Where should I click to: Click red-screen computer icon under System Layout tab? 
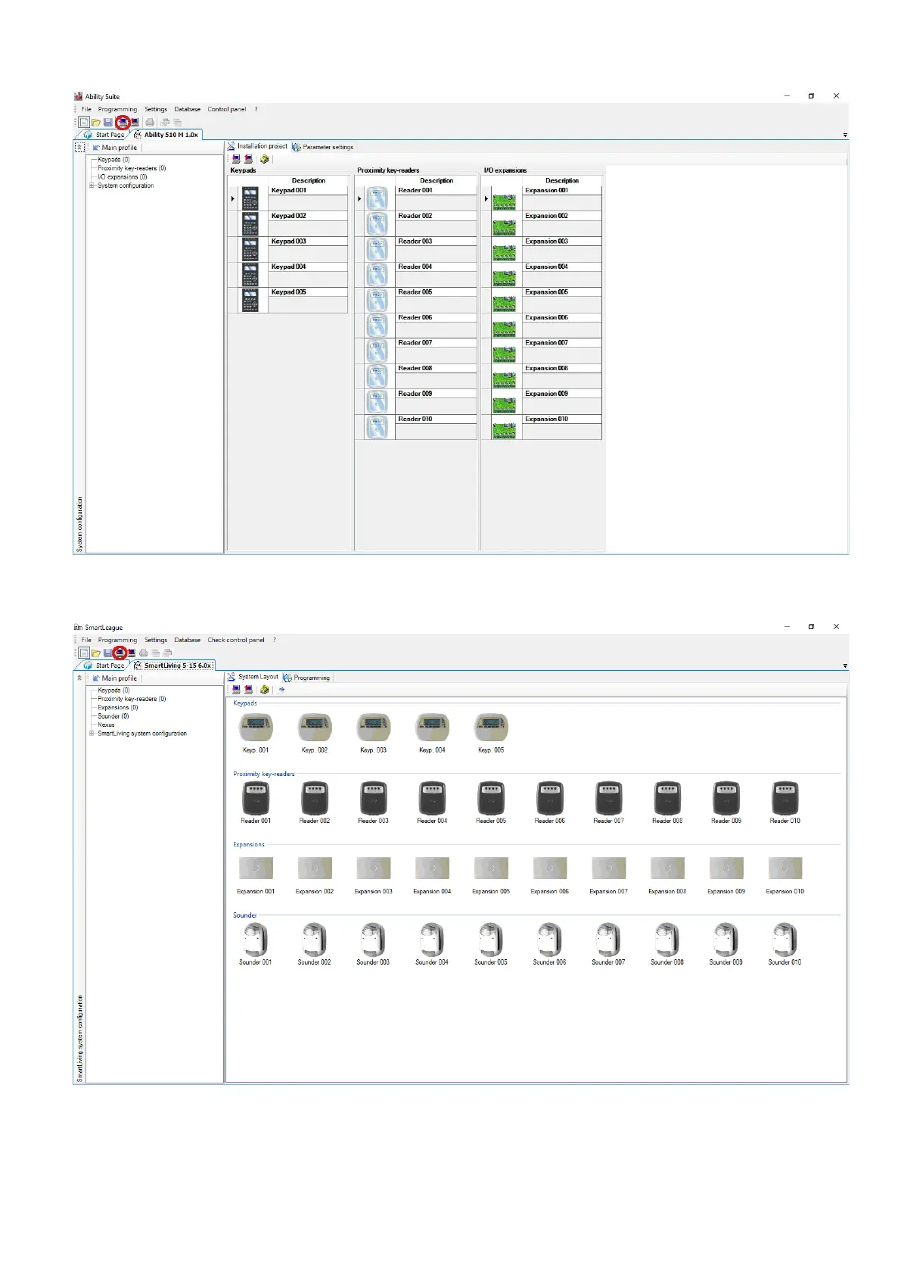pyautogui.click(x=248, y=690)
